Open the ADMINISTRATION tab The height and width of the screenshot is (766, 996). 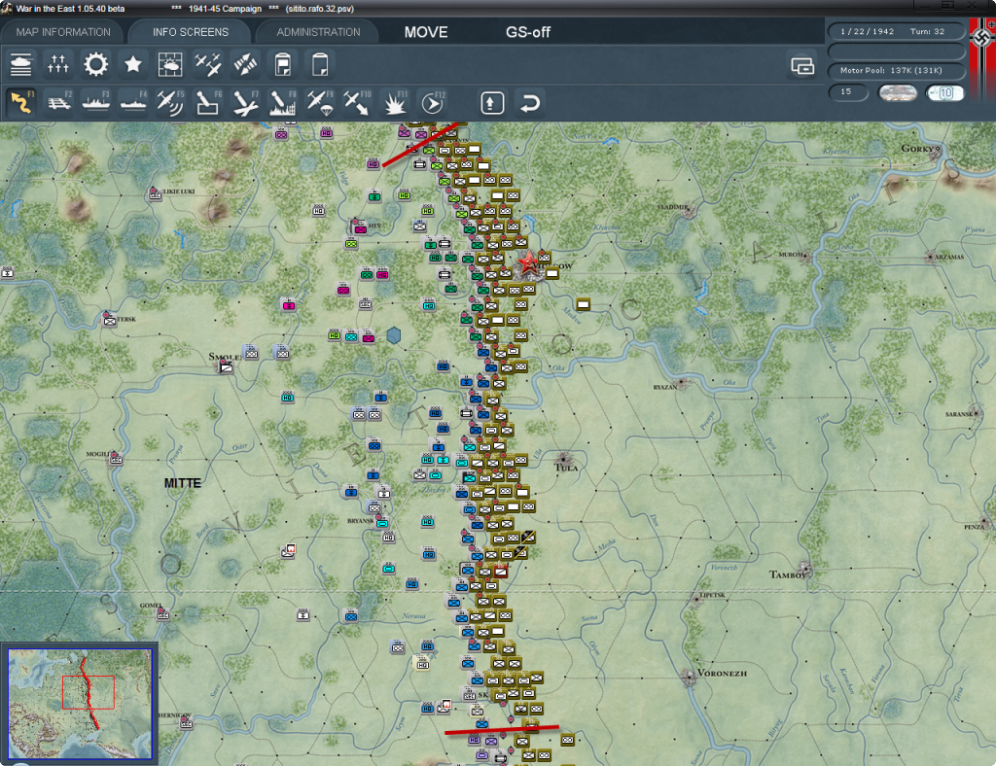coord(318,32)
